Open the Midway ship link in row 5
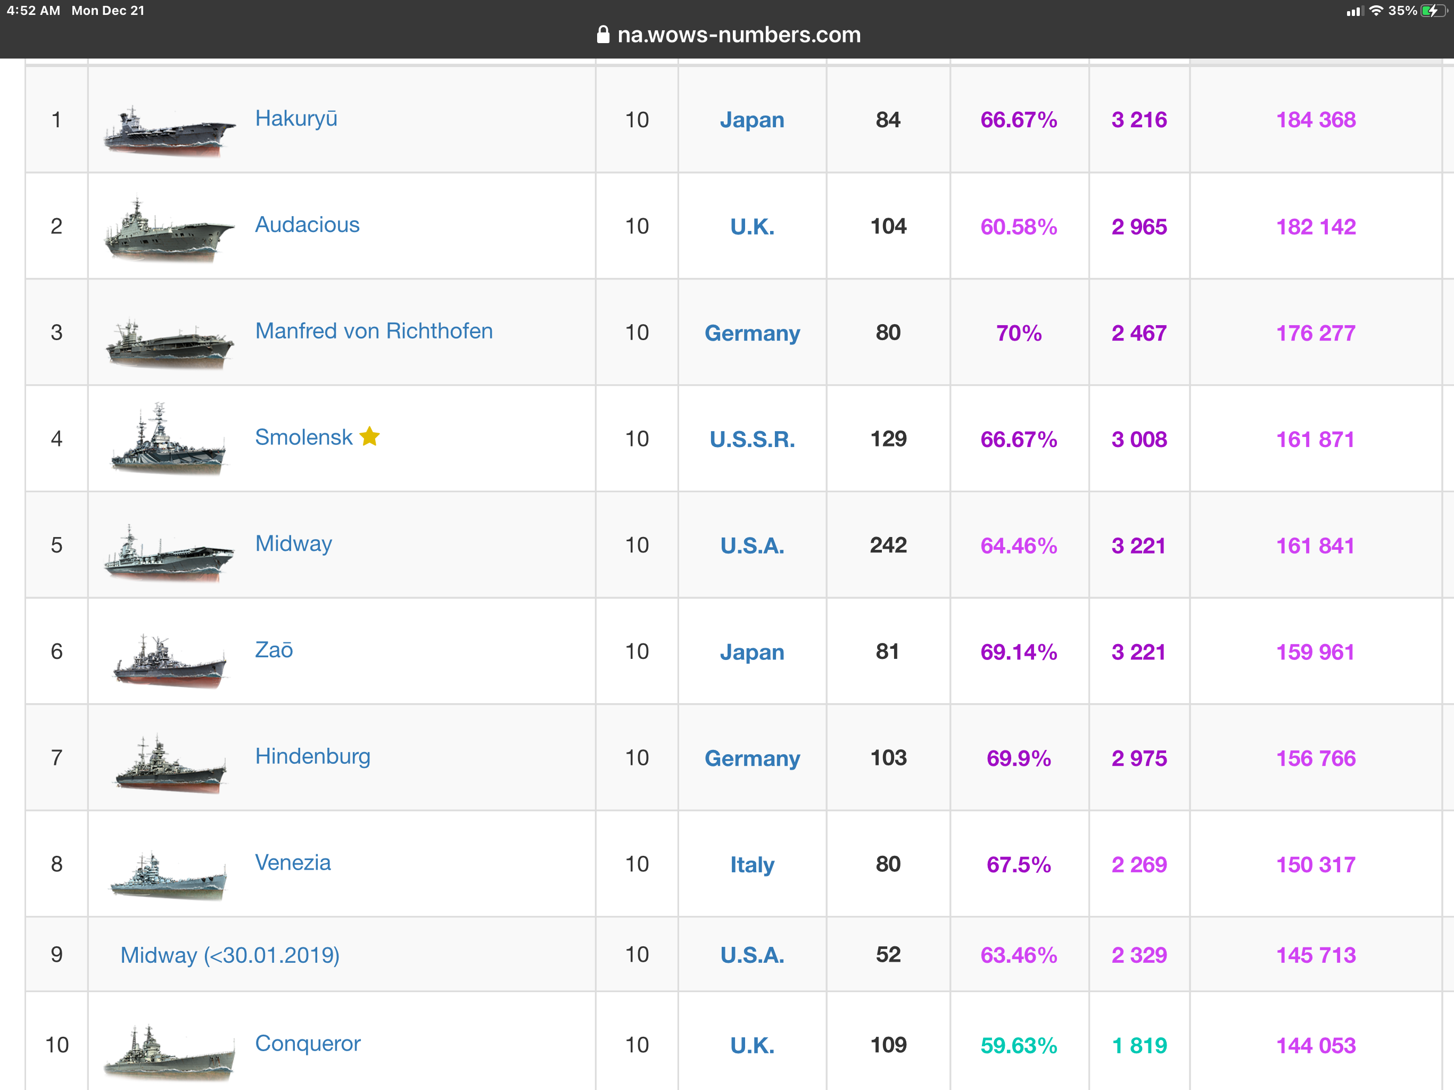The image size is (1454, 1090). click(293, 544)
